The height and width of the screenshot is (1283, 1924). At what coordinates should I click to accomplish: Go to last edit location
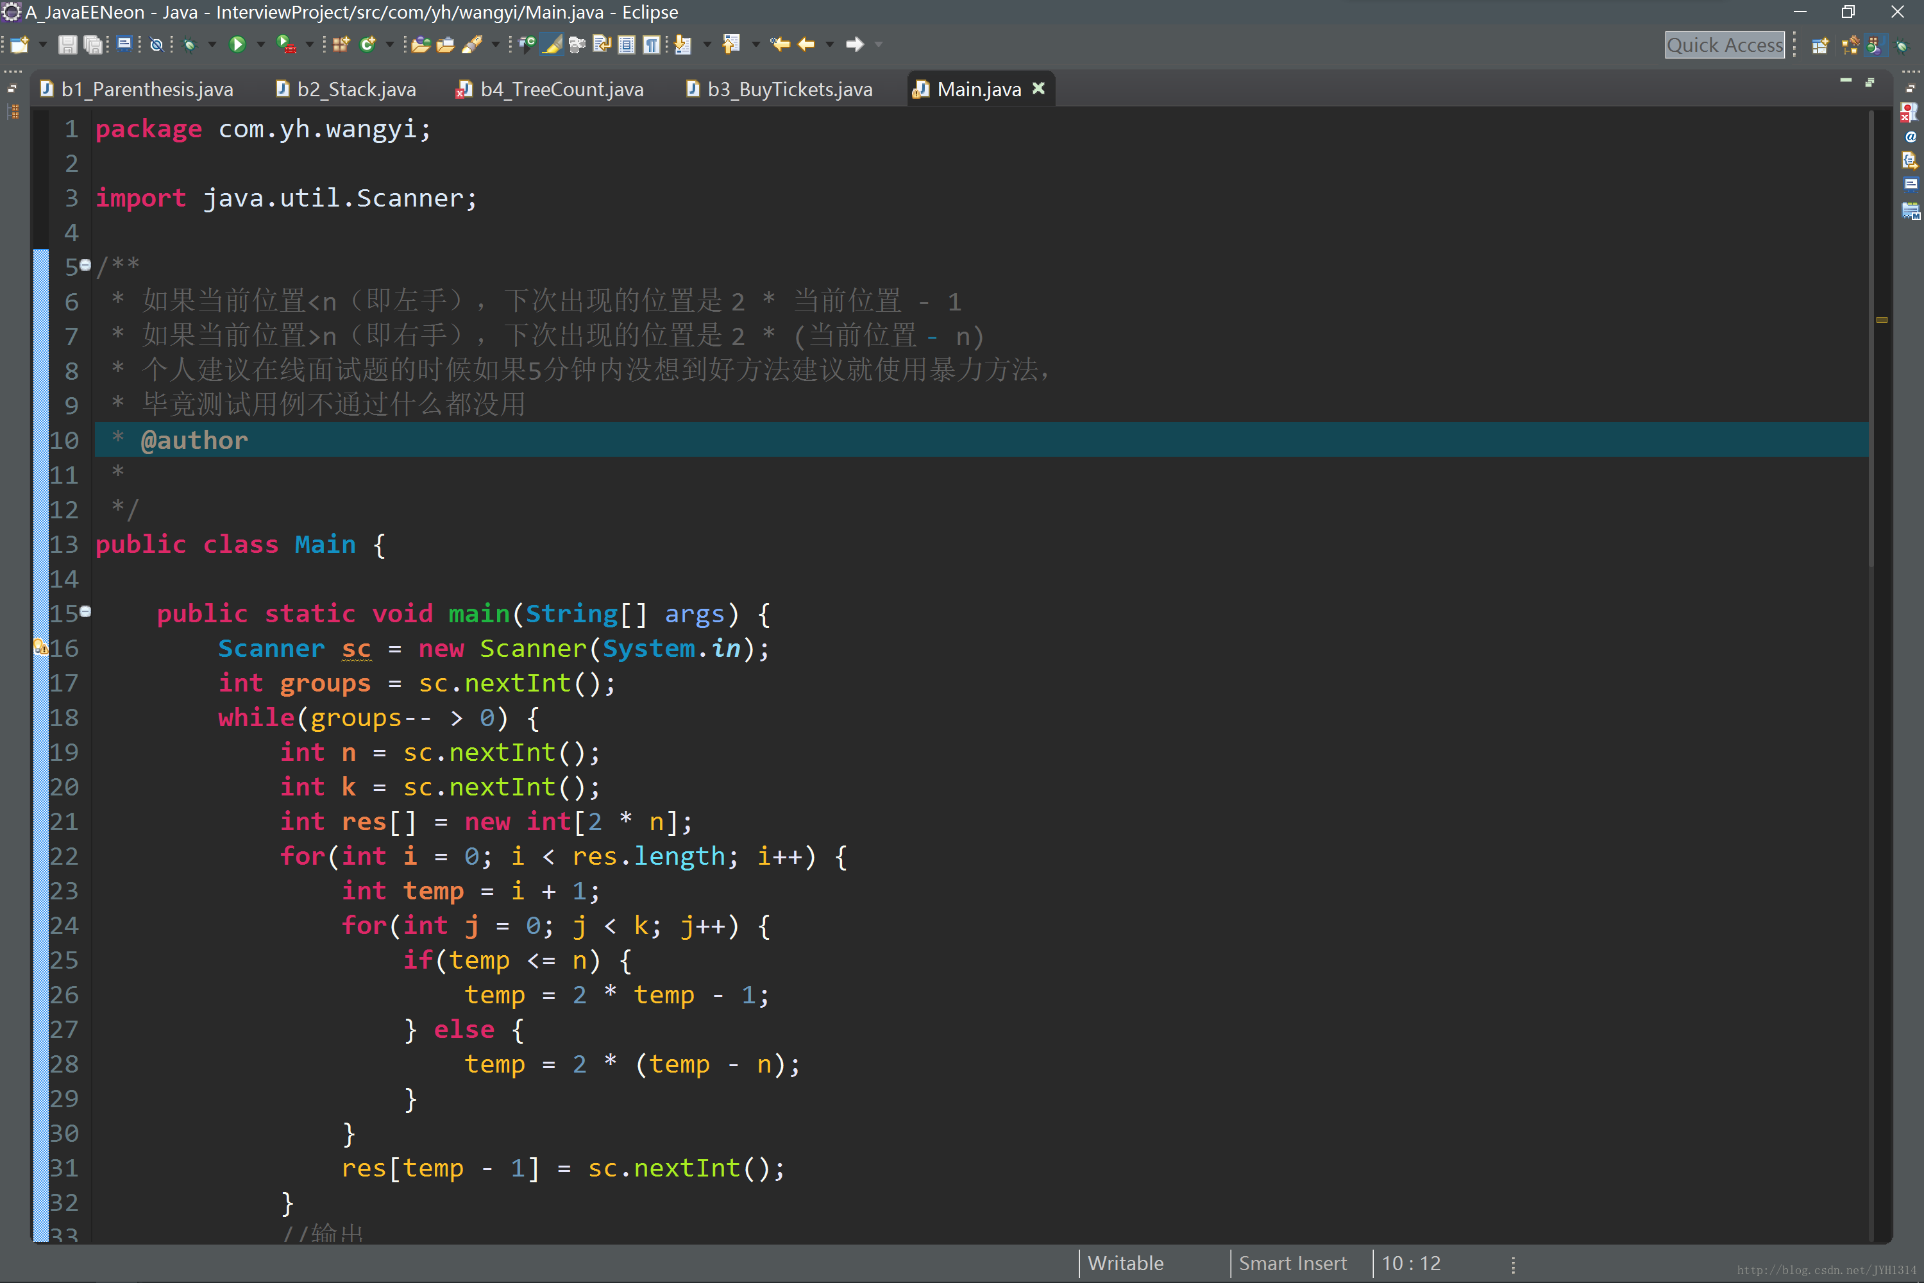[780, 44]
